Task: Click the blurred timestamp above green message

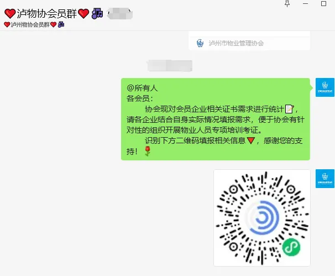Action: pos(170,66)
